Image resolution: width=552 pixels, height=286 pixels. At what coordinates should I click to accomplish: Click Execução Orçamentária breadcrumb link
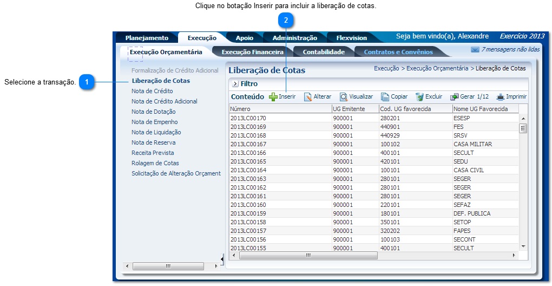[437, 69]
